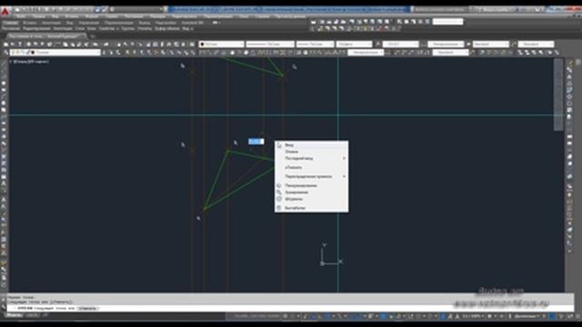
Task: Expand the Последний ввод submenu
Action: pyautogui.click(x=311, y=158)
